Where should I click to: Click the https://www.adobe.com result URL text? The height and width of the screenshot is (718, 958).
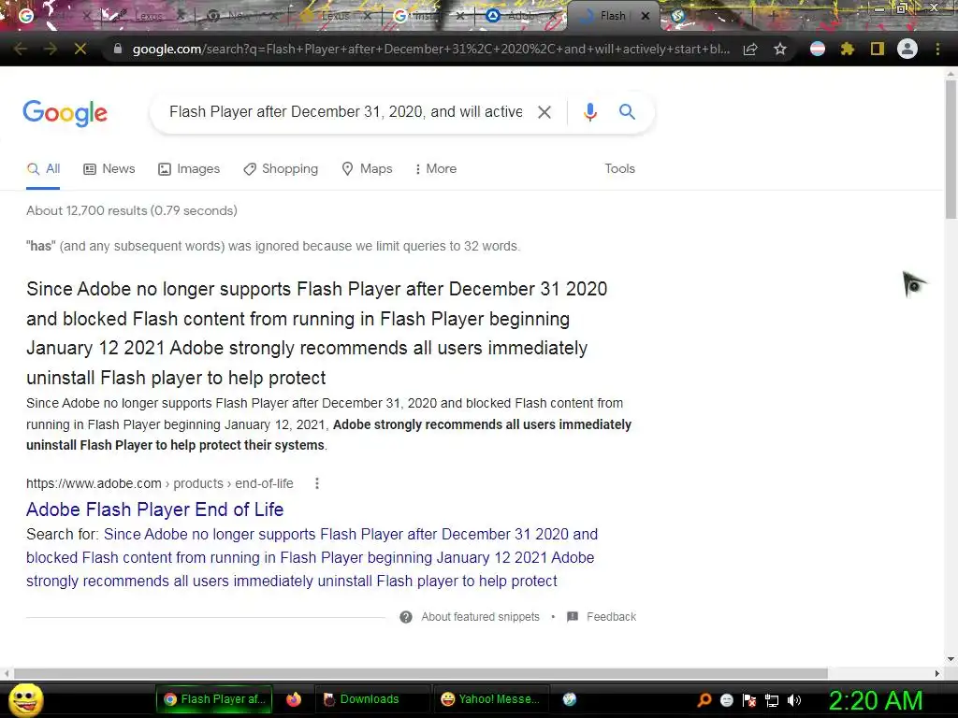point(94,483)
